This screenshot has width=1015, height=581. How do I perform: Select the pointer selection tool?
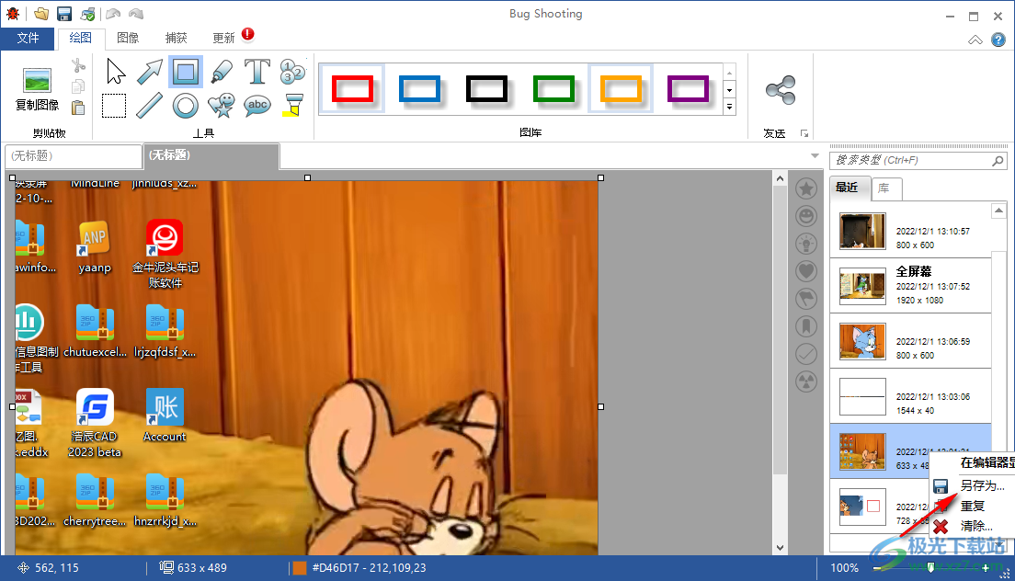click(x=115, y=72)
